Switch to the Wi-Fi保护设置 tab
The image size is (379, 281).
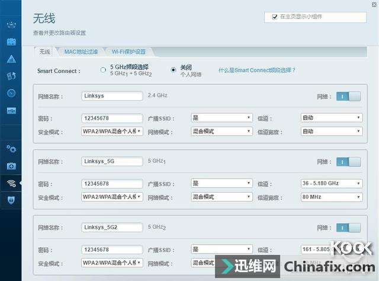click(129, 52)
